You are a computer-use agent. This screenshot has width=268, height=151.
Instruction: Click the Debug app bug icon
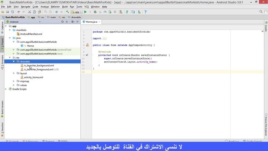point(95,12)
